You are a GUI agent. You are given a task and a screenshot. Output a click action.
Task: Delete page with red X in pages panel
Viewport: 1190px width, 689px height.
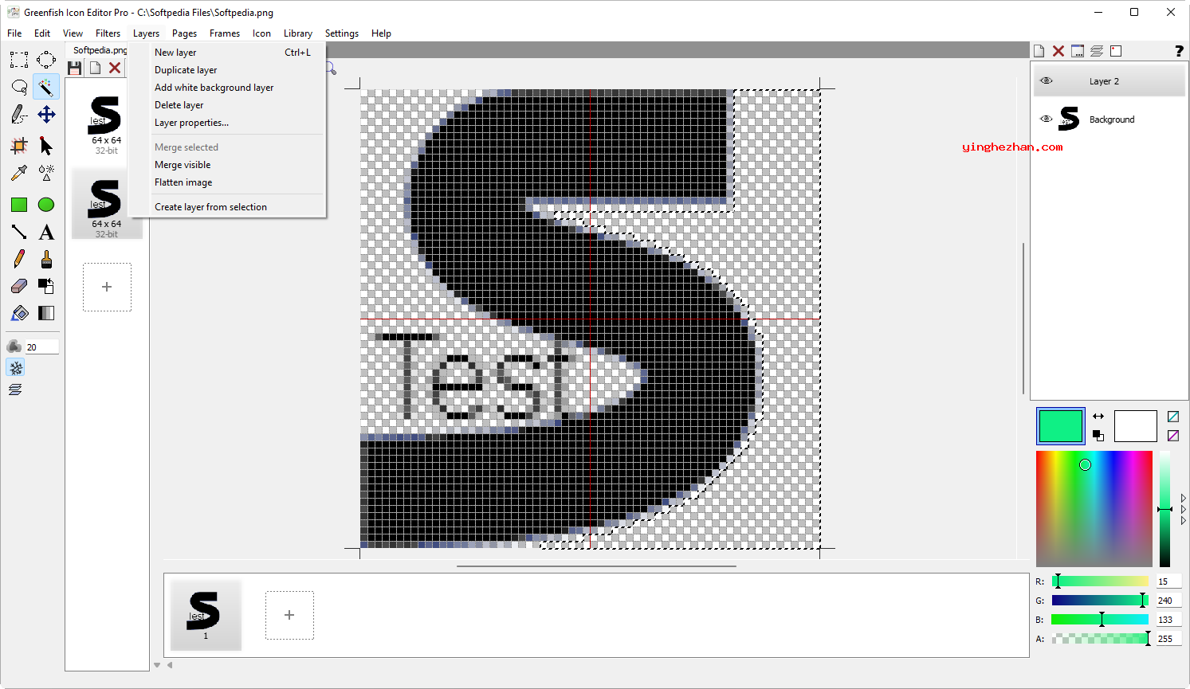pos(115,68)
